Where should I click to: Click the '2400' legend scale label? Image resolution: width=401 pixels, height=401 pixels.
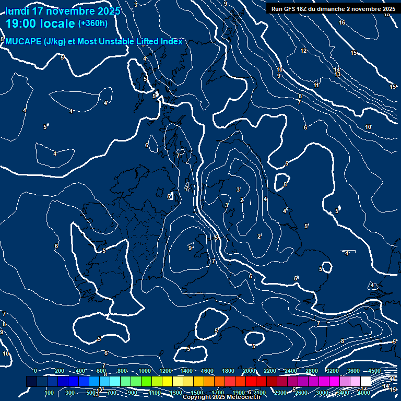click(291, 371)
